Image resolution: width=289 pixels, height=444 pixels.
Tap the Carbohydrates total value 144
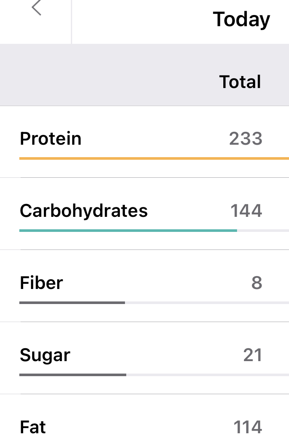click(x=246, y=211)
